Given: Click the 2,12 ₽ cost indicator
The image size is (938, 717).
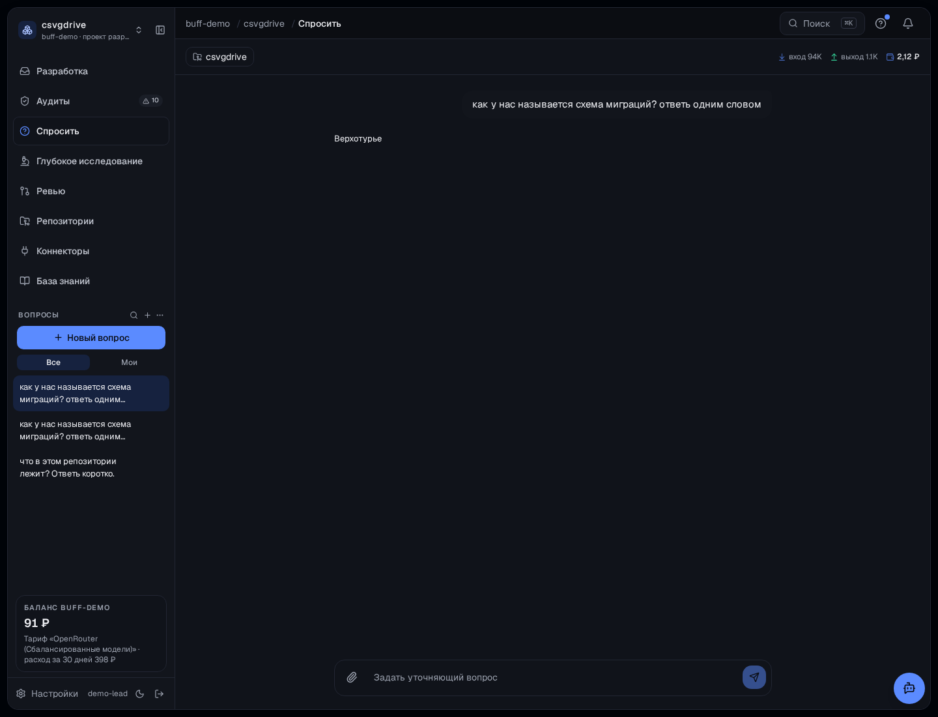Looking at the screenshot, I should pos(903,57).
